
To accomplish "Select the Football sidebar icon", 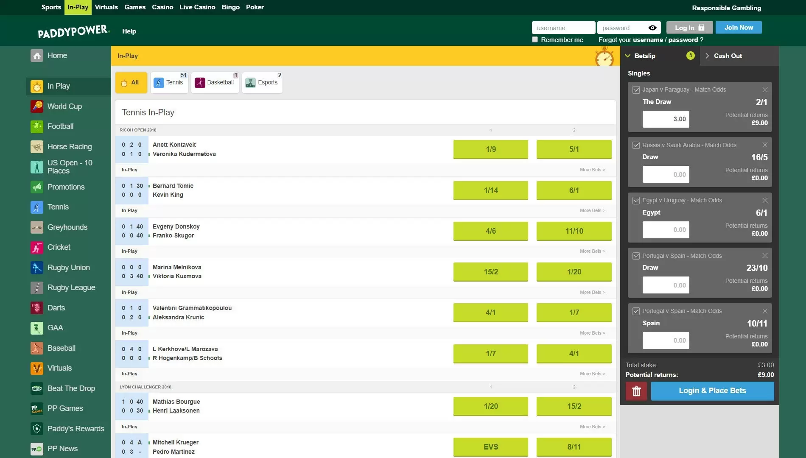I will pos(37,126).
